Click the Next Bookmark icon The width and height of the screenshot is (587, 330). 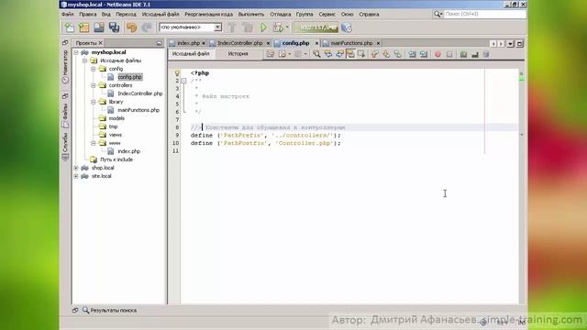pyautogui.click(x=386, y=54)
